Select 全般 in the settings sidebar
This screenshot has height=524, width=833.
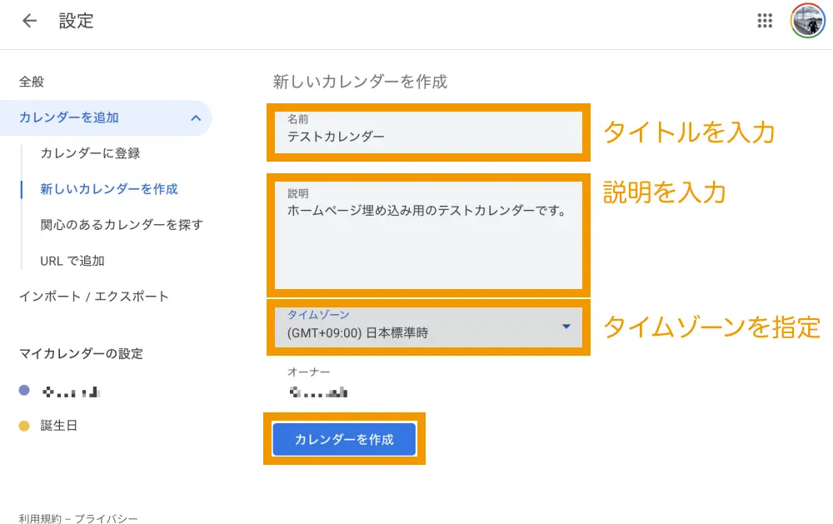click(x=32, y=82)
